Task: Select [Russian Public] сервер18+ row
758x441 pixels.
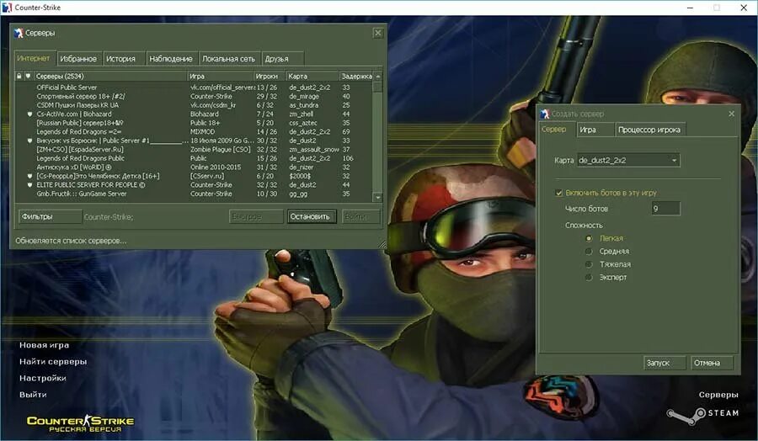Action: pos(194,123)
